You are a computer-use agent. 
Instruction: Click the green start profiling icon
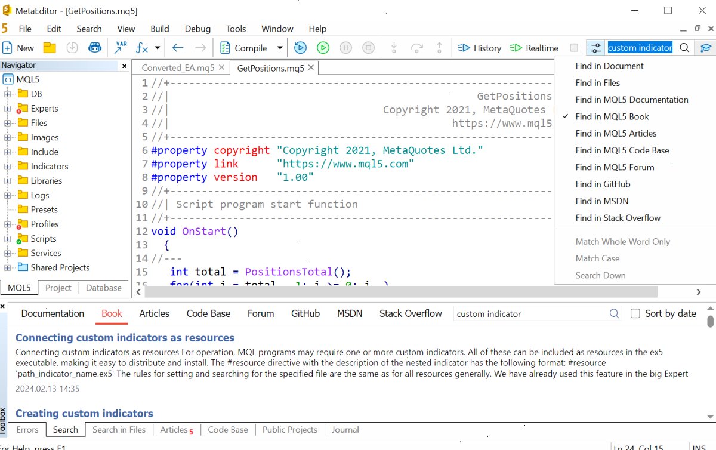tap(323, 48)
